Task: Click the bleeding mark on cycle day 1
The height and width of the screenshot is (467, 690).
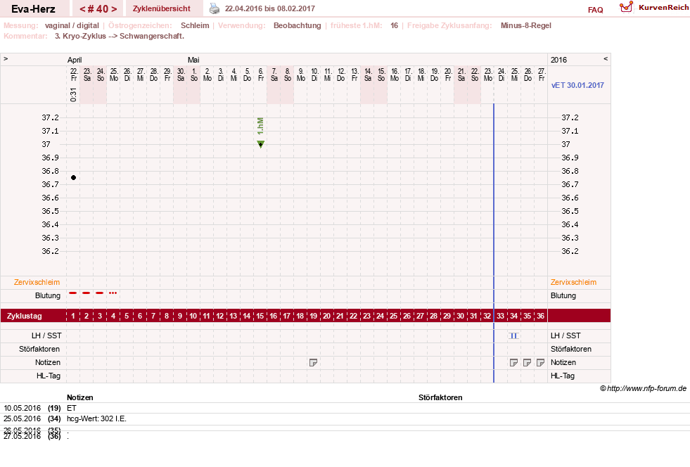Action: pyautogui.click(x=73, y=293)
